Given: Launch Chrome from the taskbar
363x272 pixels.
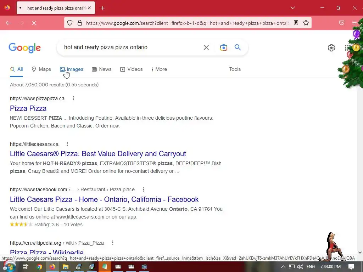Looking at the screenshot, I should point(39,267).
